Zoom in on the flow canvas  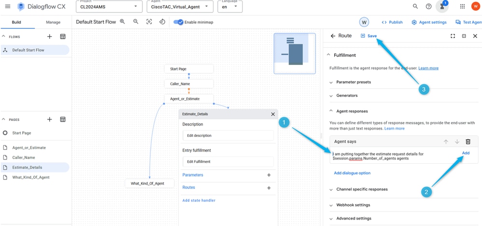tap(122, 22)
